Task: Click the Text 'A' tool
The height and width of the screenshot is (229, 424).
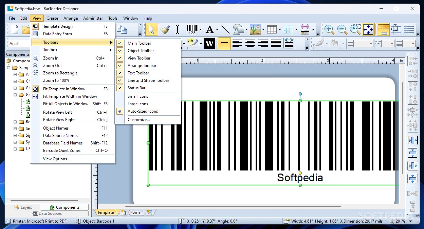Action: point(210,29)
